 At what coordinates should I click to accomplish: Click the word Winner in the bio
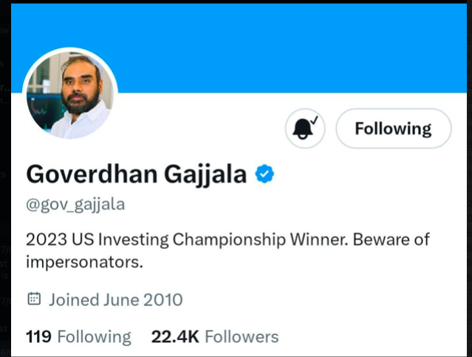323,240
